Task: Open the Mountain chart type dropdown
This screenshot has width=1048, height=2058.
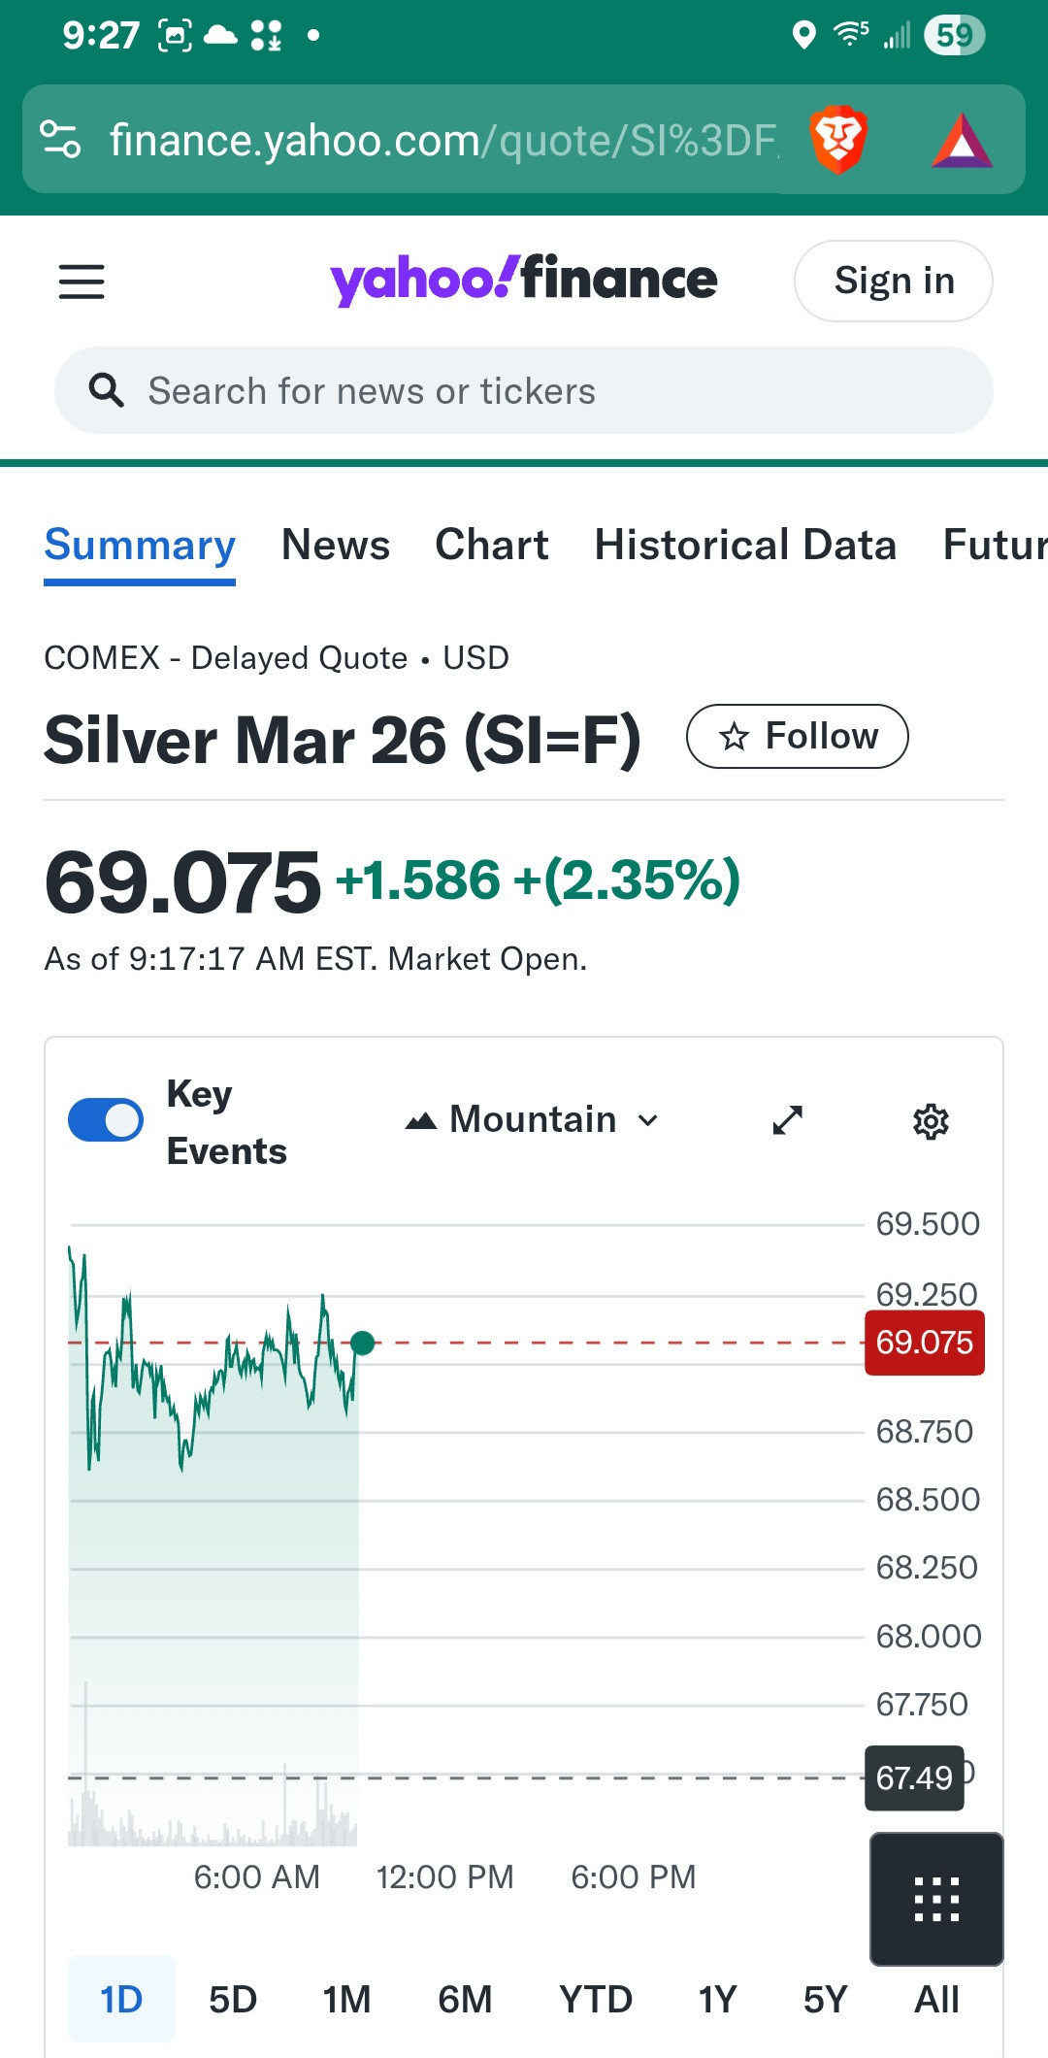Action: click(x=533, y=1120)
